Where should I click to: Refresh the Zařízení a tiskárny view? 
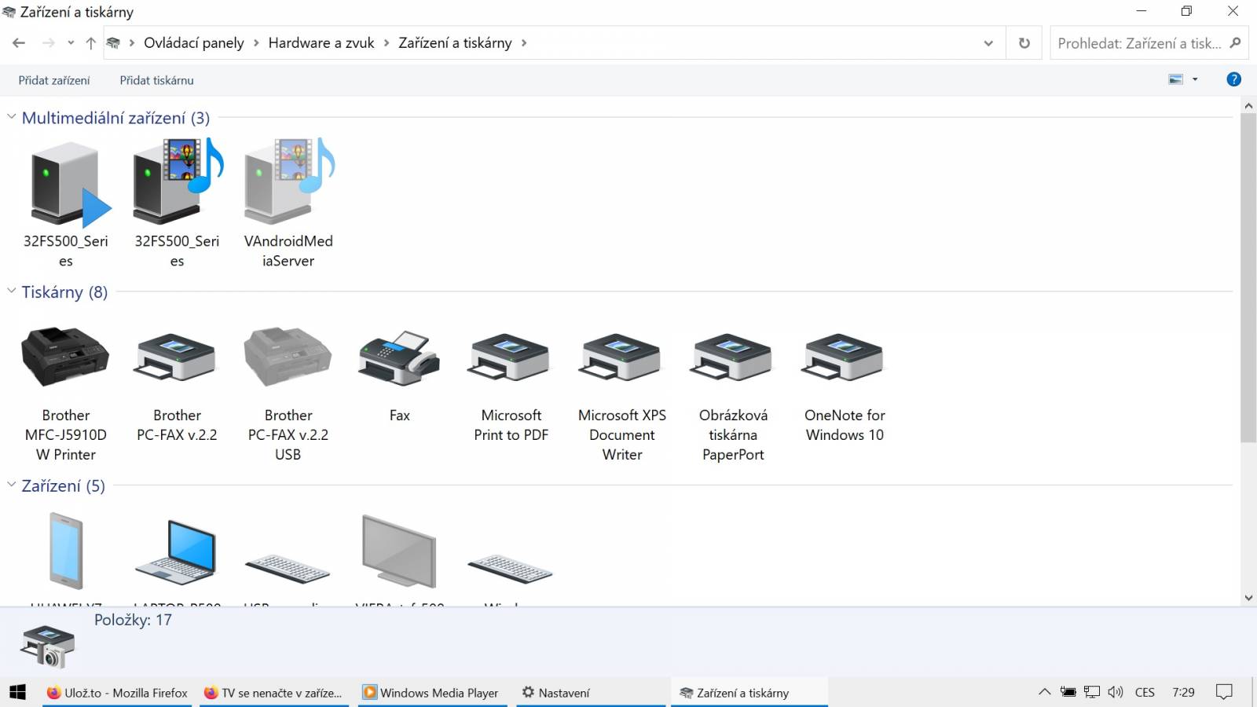[x=1024, y=43]
